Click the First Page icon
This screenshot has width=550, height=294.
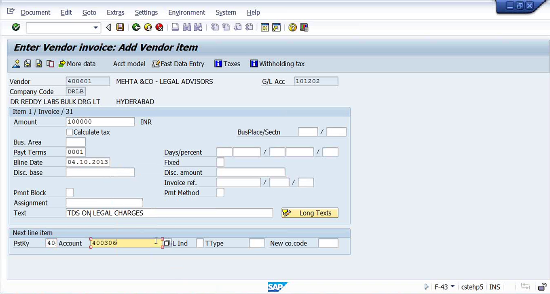coord(215,27)
